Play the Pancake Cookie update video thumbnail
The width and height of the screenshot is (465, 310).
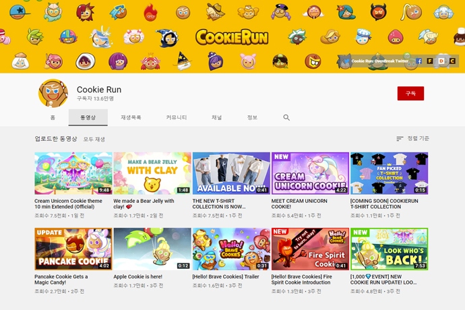73,249
